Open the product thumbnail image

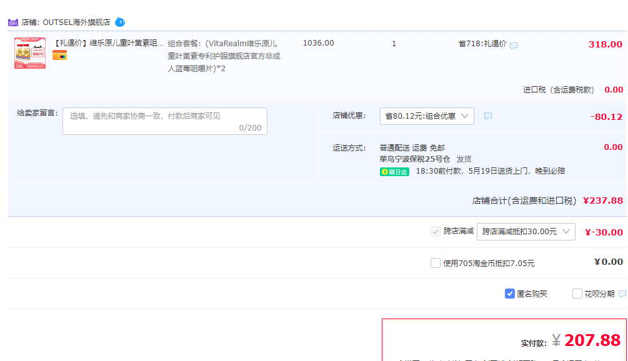coord(30,53)
